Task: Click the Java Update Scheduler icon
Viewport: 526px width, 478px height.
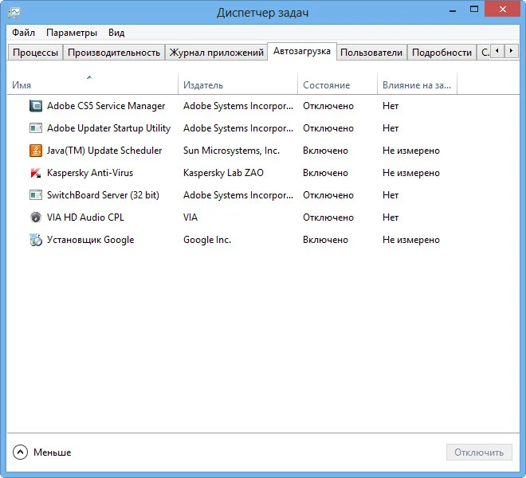Action: (36, 151)
